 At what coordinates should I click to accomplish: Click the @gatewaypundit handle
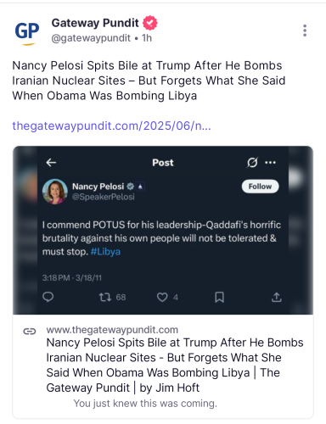tap(91, 38)
